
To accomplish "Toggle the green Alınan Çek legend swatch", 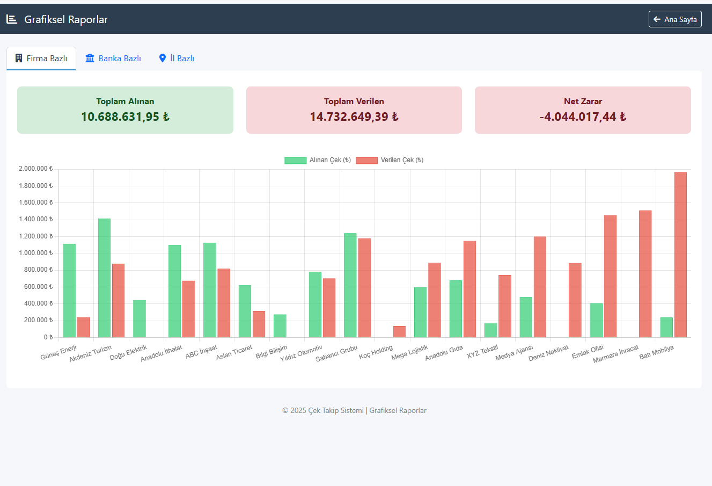I will [295, 160].
